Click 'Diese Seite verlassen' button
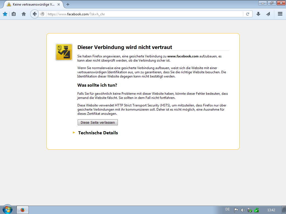 (98, 123)
